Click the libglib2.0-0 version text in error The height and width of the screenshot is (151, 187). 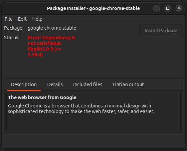pos(44,52)
